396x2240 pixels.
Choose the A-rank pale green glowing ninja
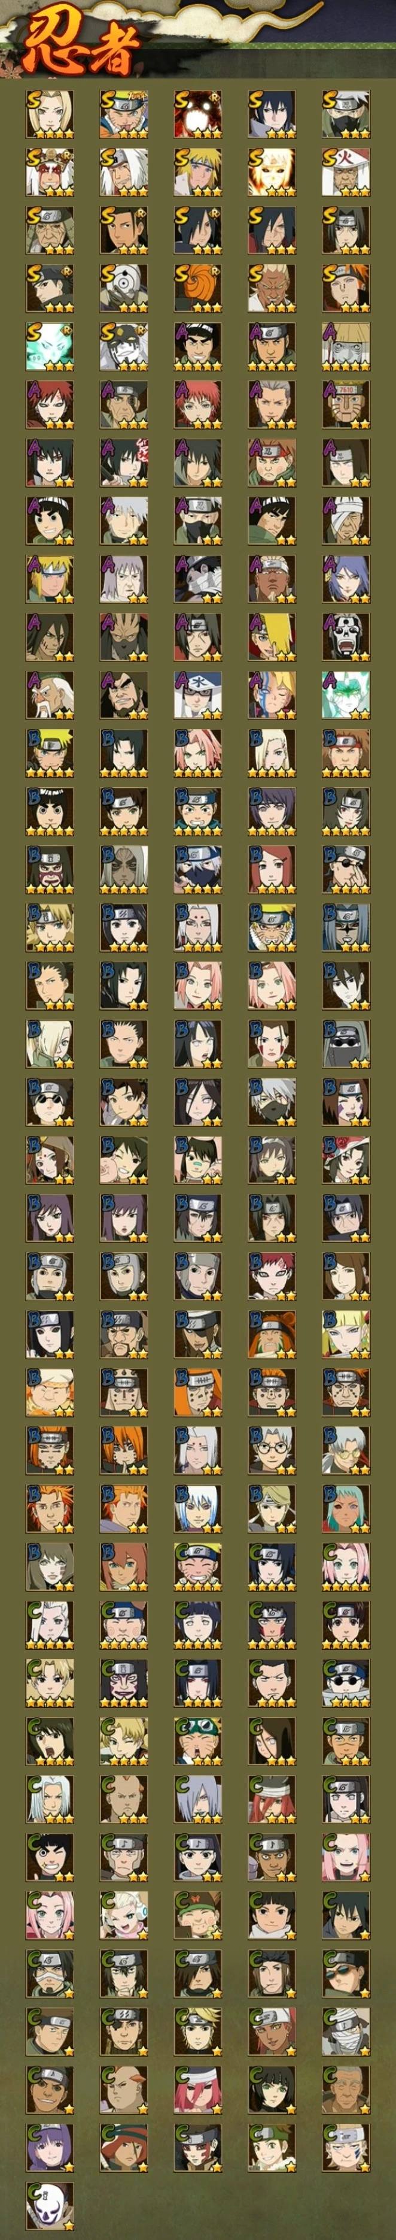click(346, 695)
